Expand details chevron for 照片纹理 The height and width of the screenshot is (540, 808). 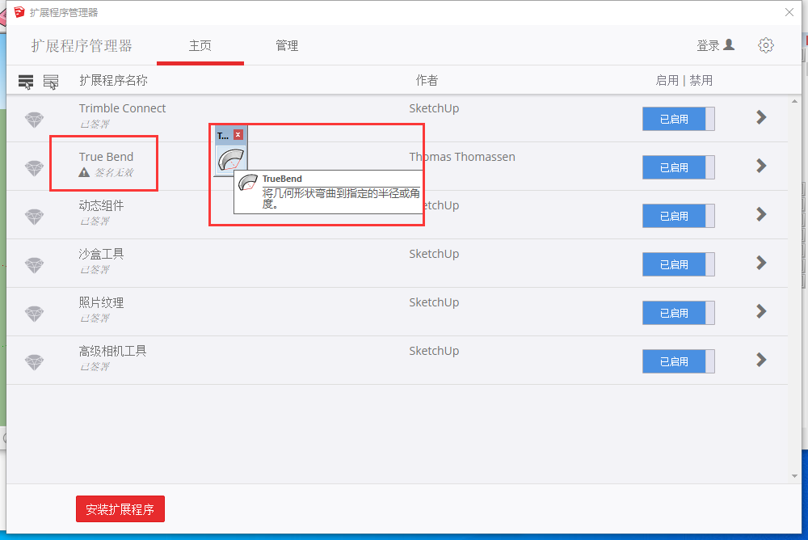pyautogui.click(x=761, y=311)
